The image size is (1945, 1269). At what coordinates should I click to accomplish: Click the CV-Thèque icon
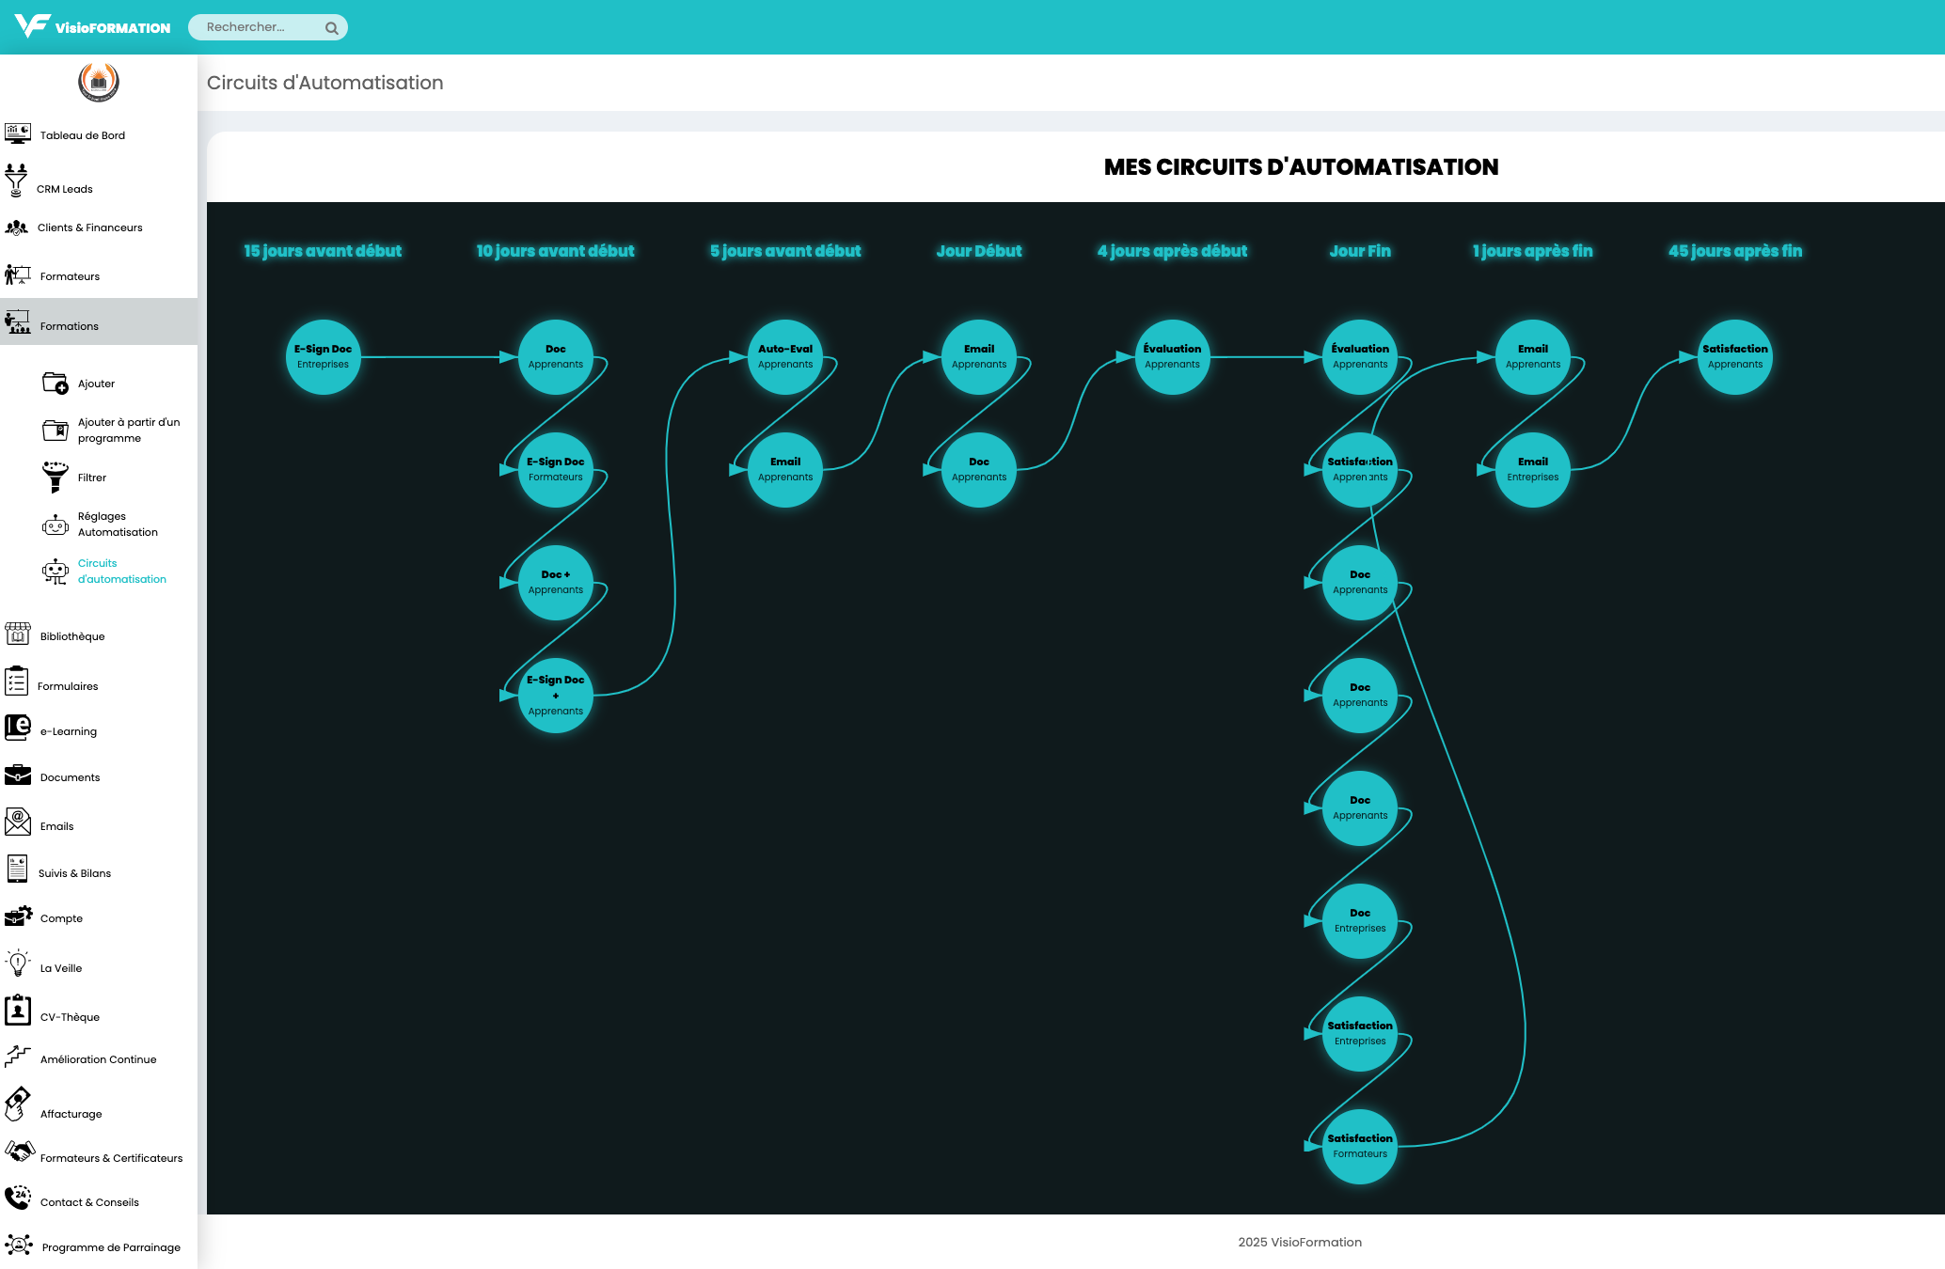coord(17,1010)
